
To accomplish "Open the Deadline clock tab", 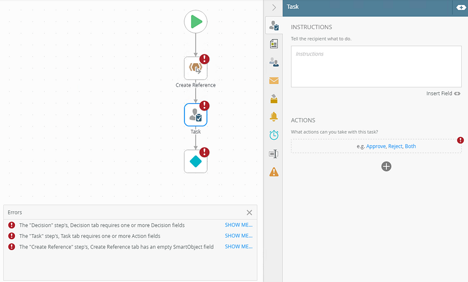I will click(x=274, y=135).
